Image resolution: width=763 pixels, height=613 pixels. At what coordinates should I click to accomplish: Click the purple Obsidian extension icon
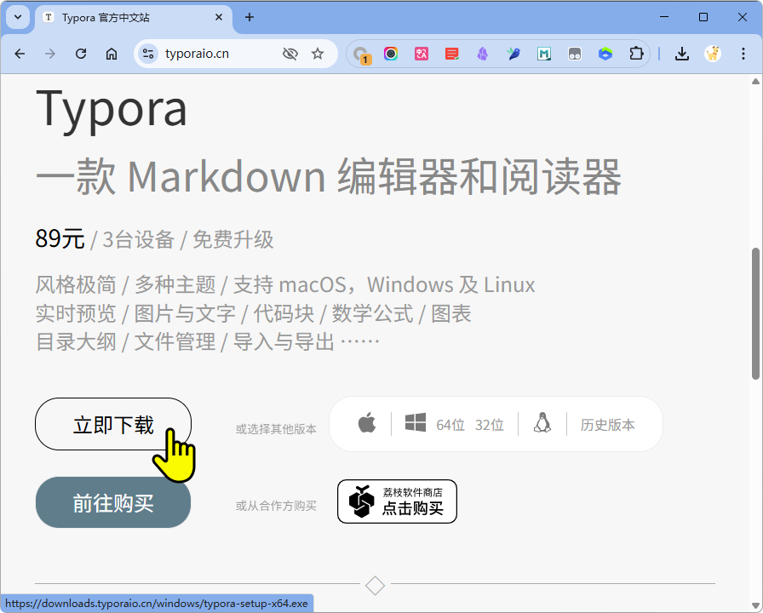[x=483, y=54]
